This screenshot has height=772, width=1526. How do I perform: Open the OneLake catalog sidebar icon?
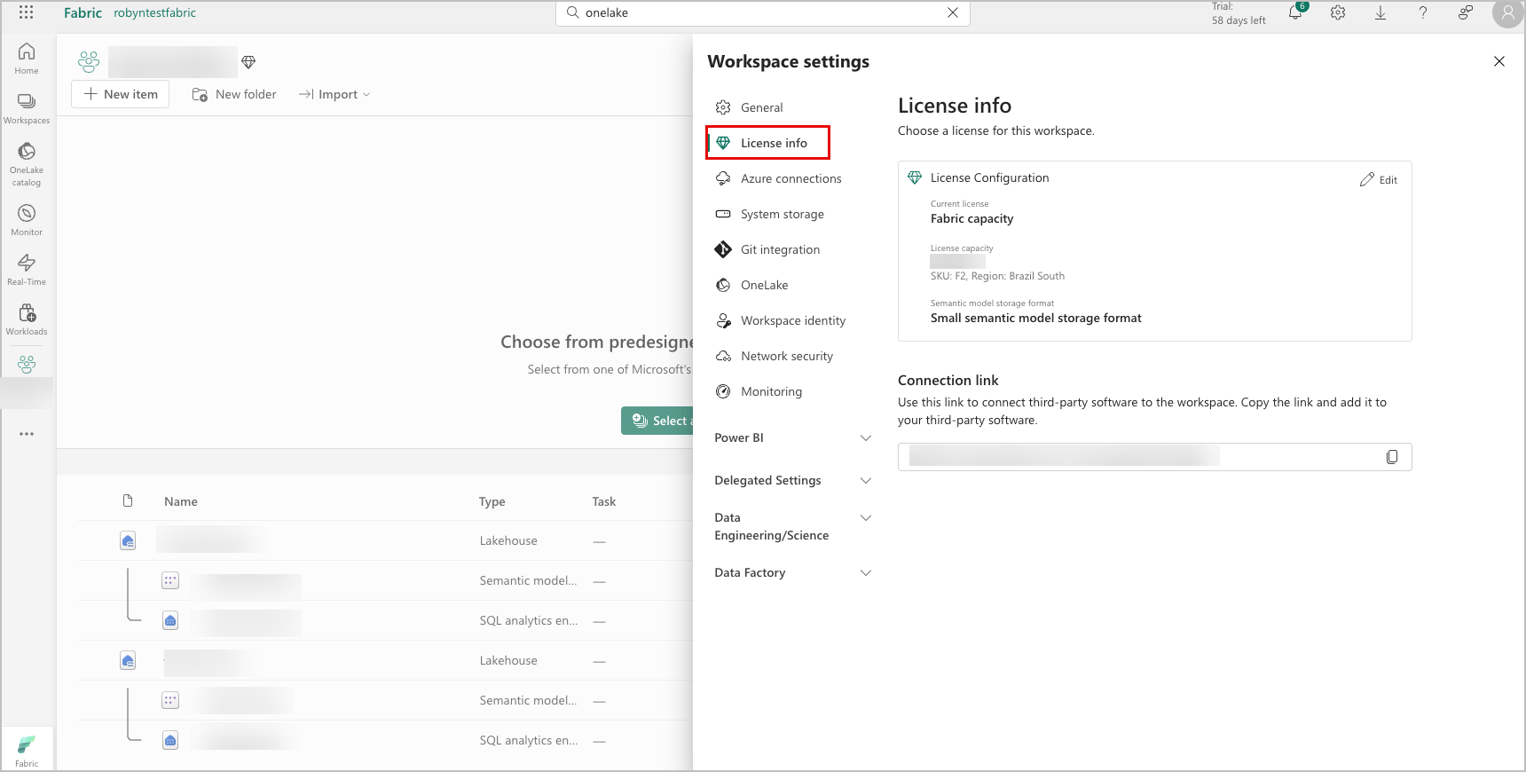coord(27,164)
